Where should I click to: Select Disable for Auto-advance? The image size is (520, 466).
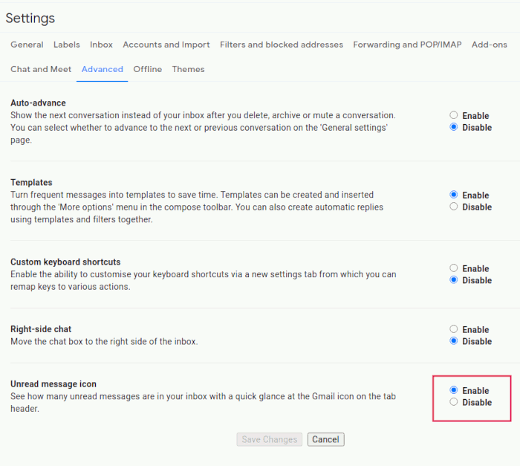(x=453, y=128)
